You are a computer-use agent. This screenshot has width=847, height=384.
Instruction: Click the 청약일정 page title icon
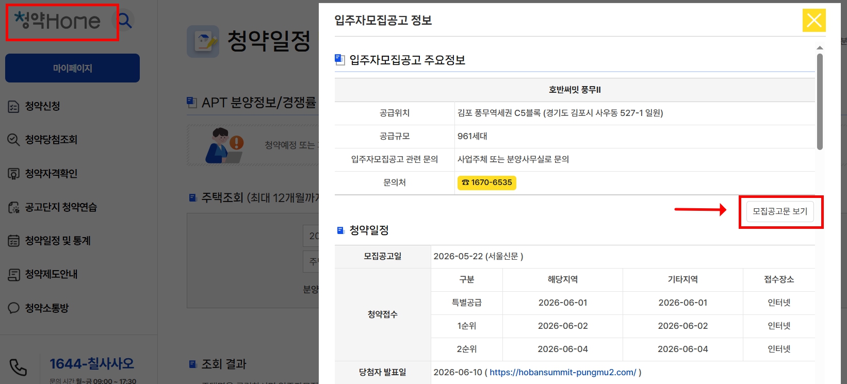pyautogui.click(x=203, y=41)
